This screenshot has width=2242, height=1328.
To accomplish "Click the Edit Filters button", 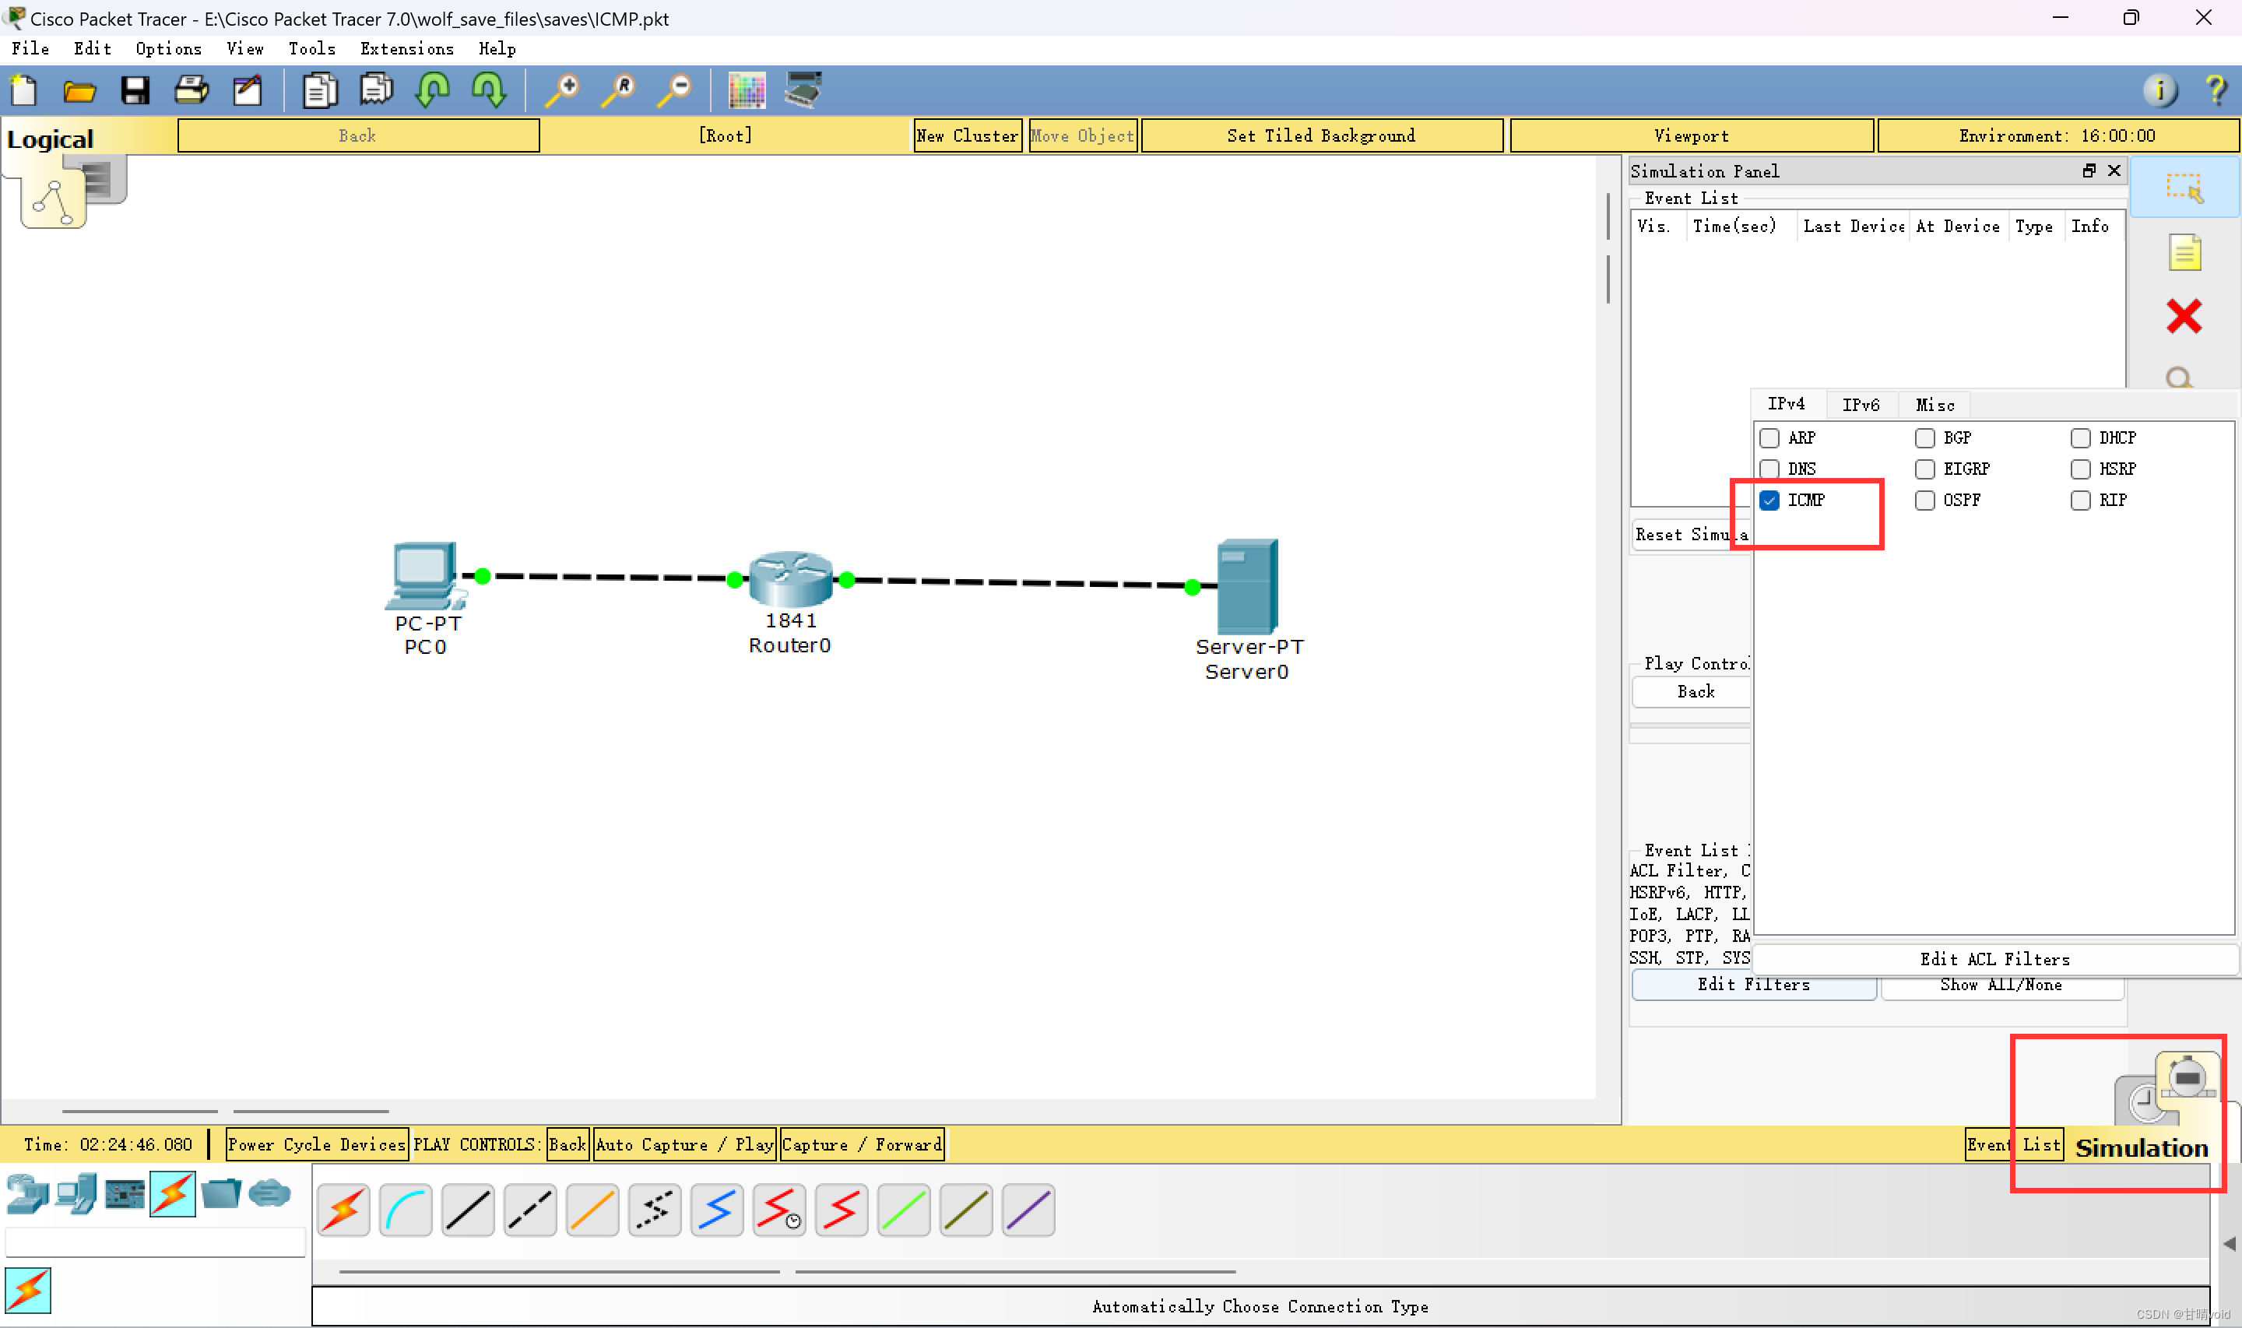I will (x=1754, y=985).
